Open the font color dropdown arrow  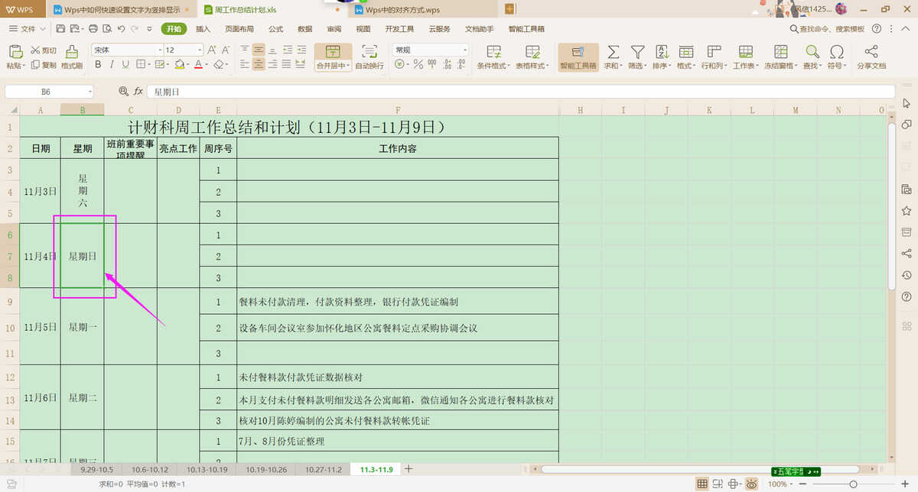coord(207,65)
